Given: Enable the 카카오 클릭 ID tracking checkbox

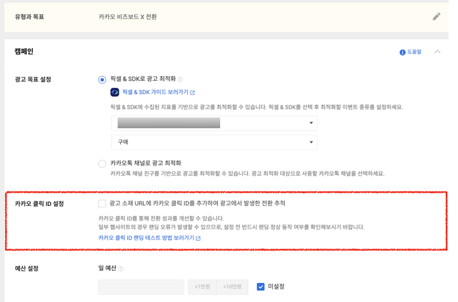Looking at the screenshot, I should pyautogui.click(x=102, y=203).
